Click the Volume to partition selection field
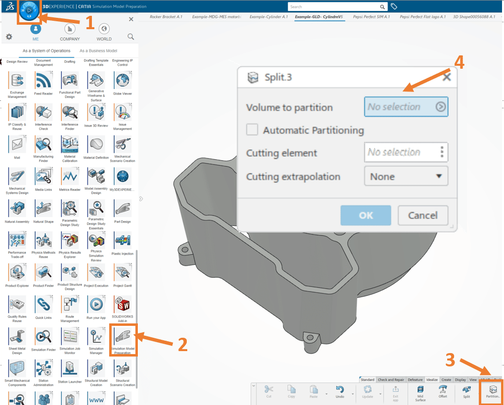 point(406,107)
